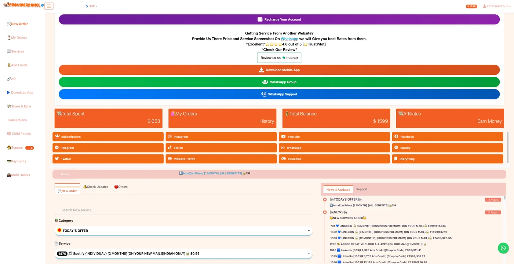
Task: Select the Telegram category icon
Action: coord(57,148)
